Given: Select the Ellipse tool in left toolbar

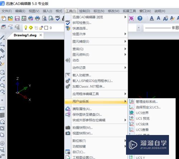Looking at the screenshot, I should [x=3, y=85].
